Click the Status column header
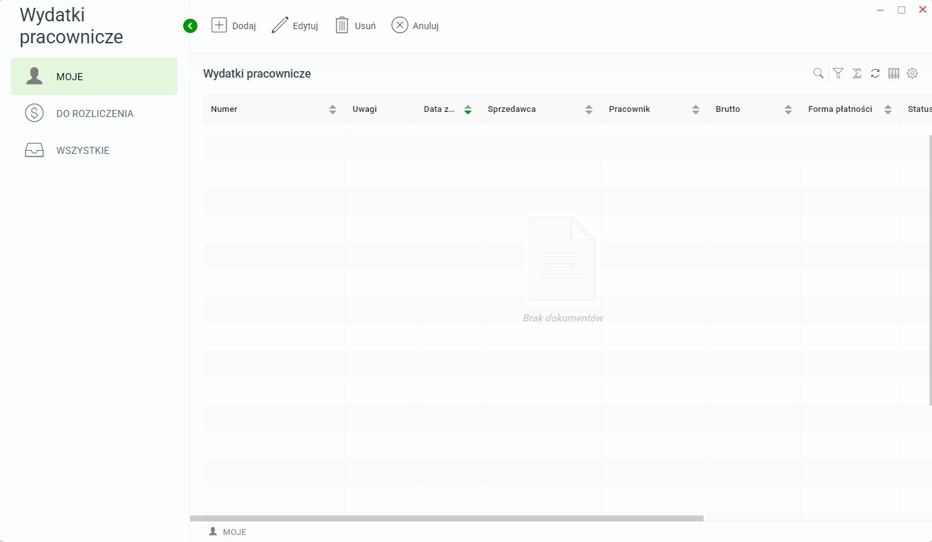The width and height of the screenshot is (932, 542). pos(916,109)
